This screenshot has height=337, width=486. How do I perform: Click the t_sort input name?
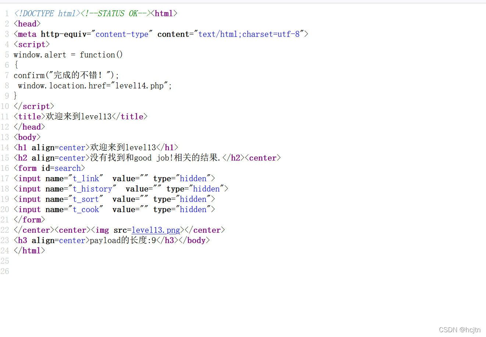[86, 199]
